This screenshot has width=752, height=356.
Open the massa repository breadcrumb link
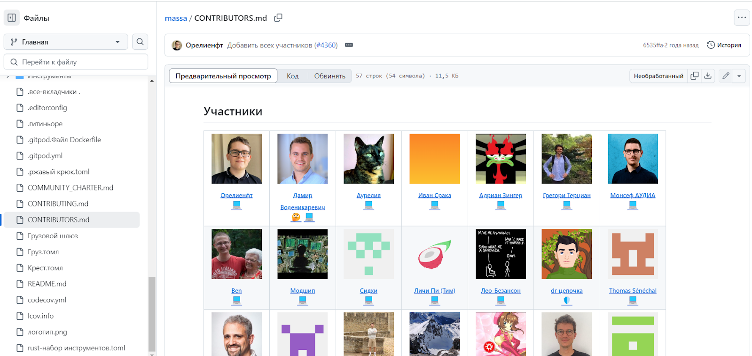[176, 18]
